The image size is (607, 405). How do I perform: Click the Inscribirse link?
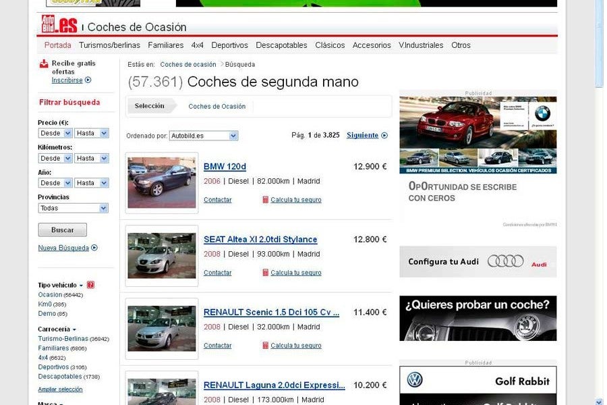tap(67, 80)
